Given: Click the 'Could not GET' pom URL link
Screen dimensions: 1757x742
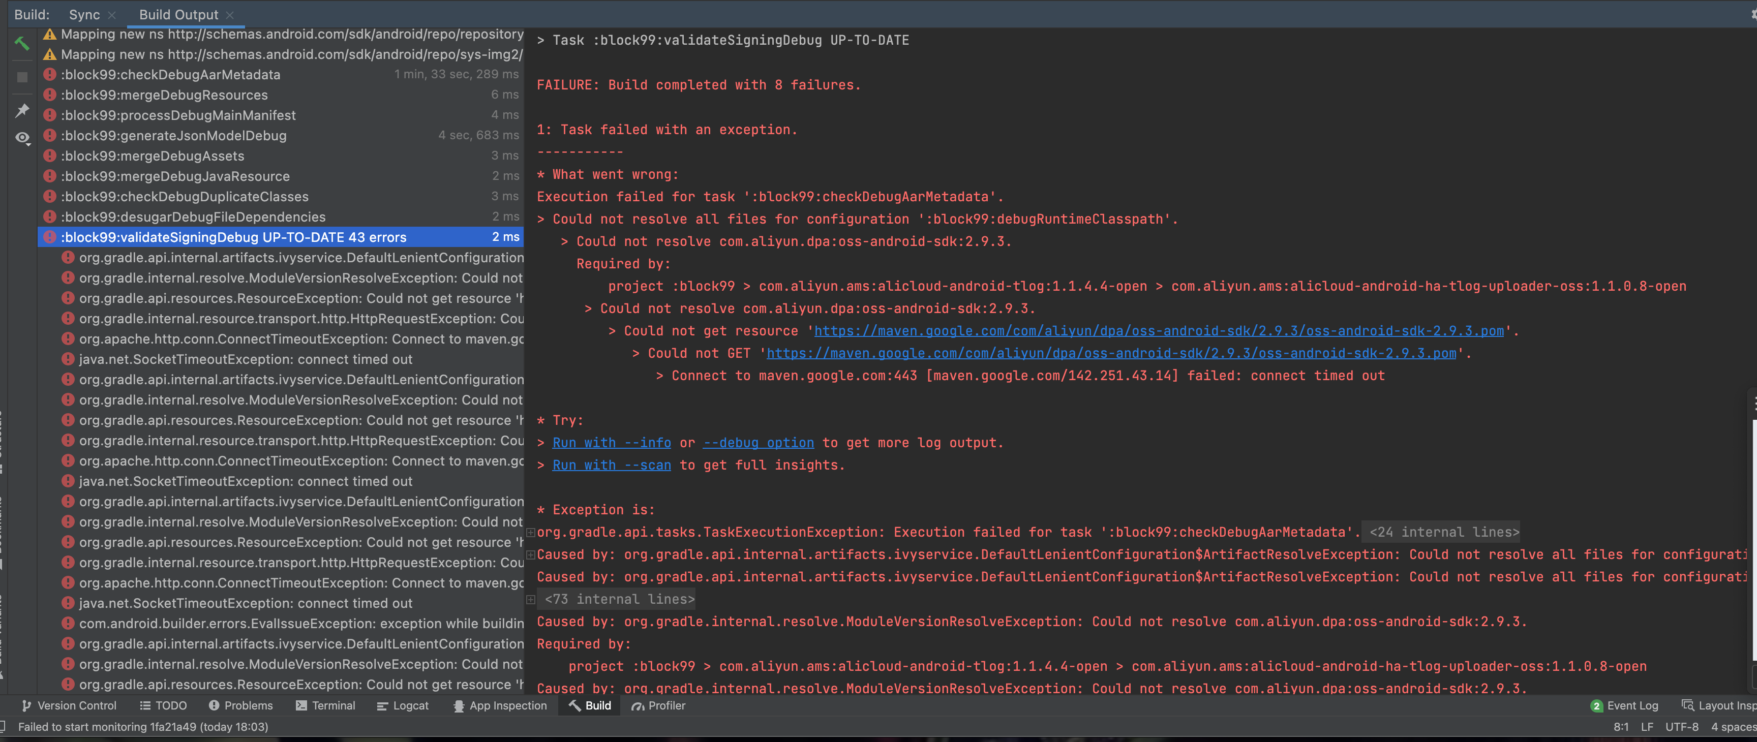Looking at the screenshot, I should click(1111, 353).
